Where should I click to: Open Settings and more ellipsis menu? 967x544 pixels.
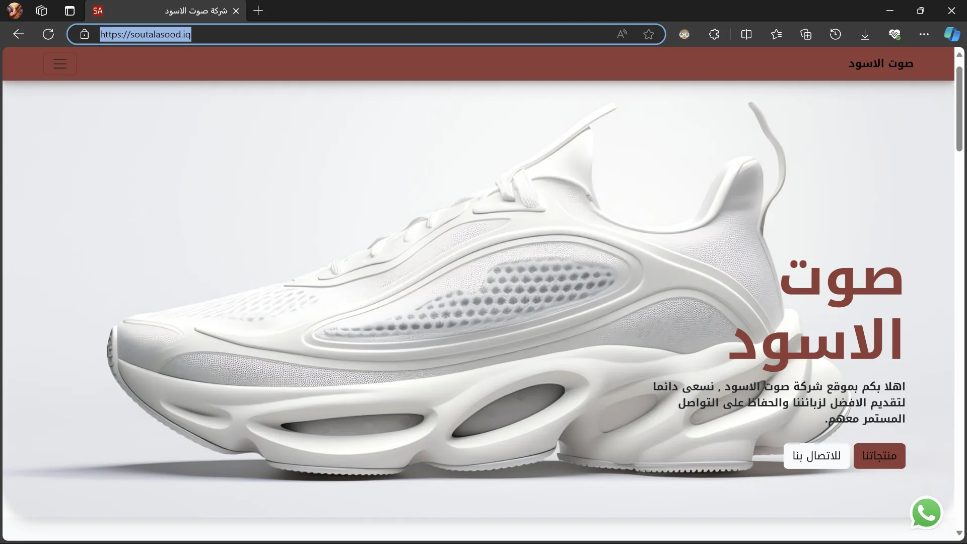point(924,34)
